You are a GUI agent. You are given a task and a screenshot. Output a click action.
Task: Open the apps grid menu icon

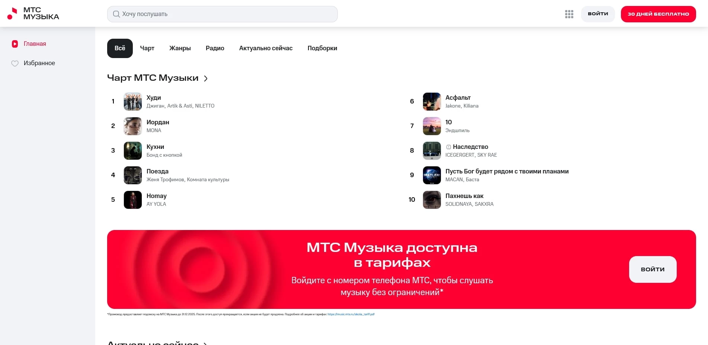point(569,14)
